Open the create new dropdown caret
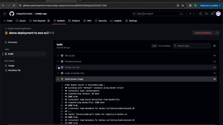The height and width of the screenshot is (125, 223). (194, 14)
